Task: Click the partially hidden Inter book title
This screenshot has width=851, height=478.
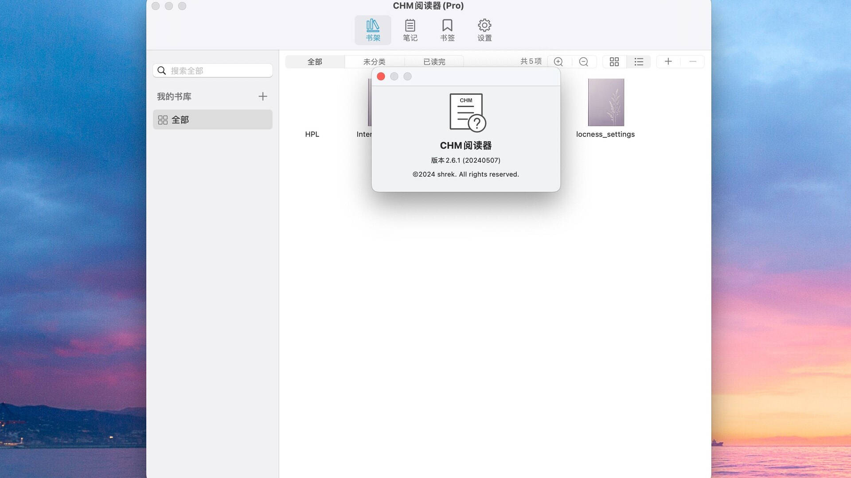Action: [x=364, y=134]
